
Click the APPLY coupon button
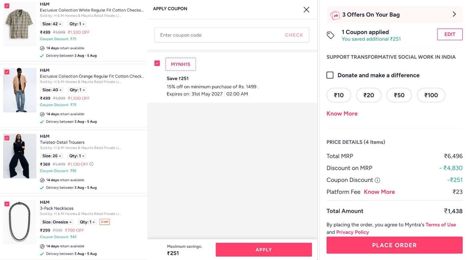coord(264,250)
